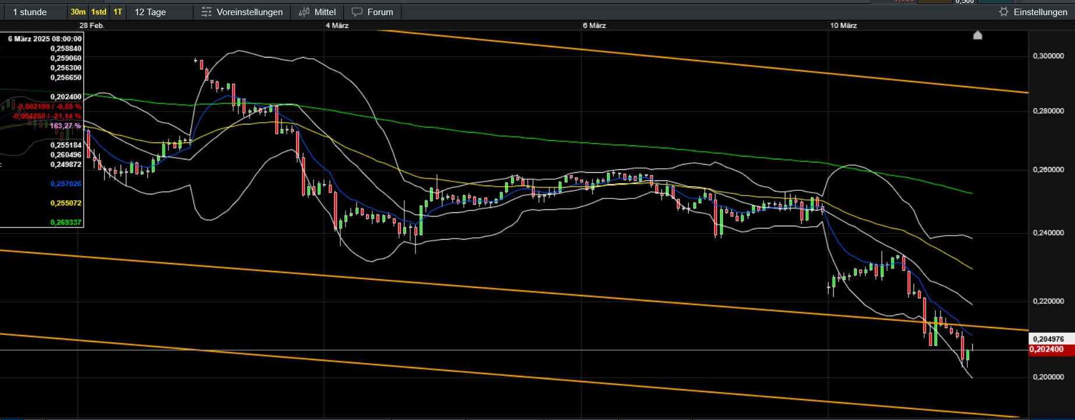1075x420 pixels.
Task: Open the Mittel price type menu
Action: click(x=317, y=12)
